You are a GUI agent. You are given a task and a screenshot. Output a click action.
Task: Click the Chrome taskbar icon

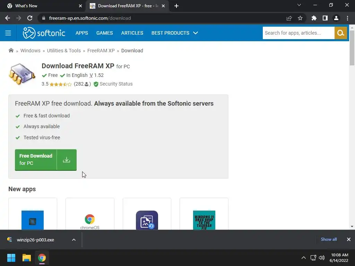[x=42, y=258]
